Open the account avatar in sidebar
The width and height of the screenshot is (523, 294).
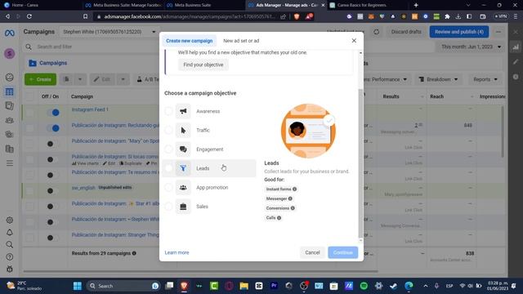[9, 53]
